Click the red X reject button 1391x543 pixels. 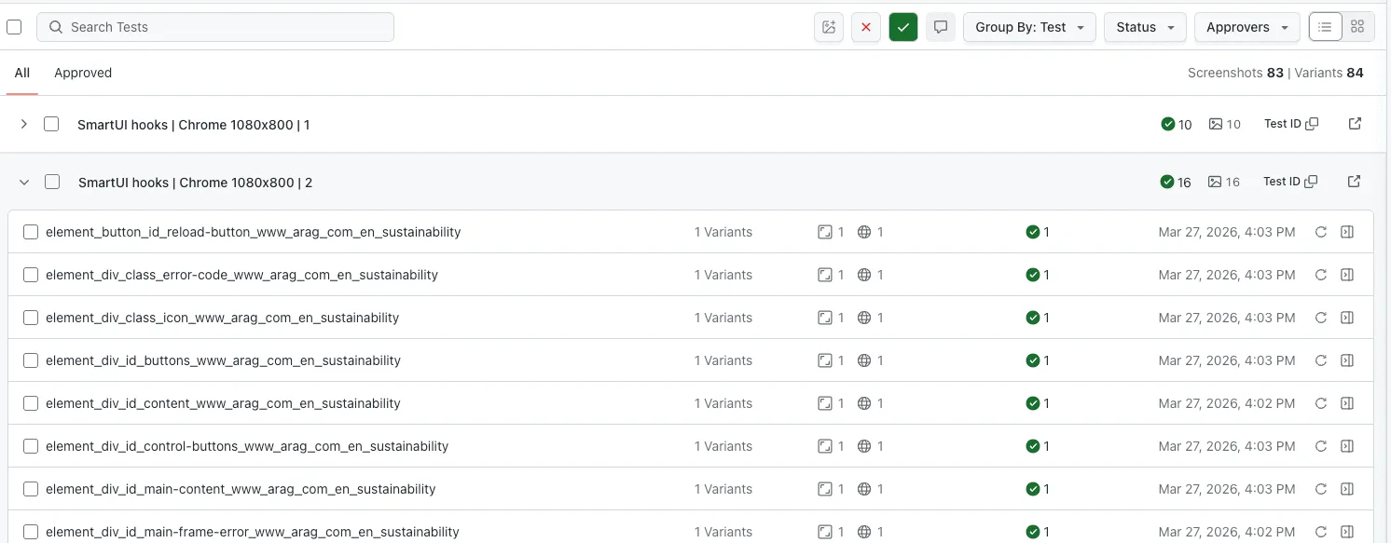click(x=866, y=27)
